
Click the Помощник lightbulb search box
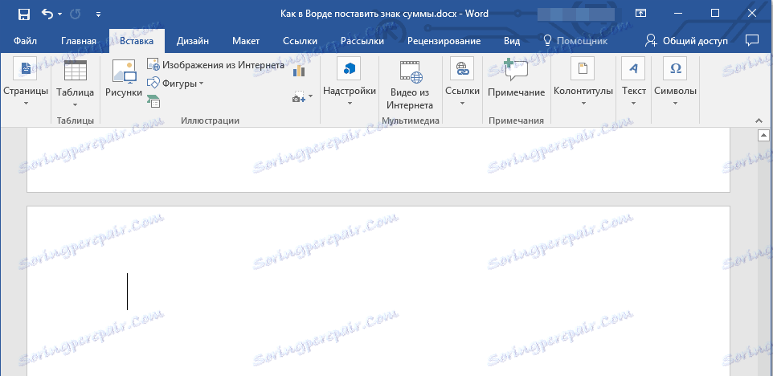(x=575, y=41)
